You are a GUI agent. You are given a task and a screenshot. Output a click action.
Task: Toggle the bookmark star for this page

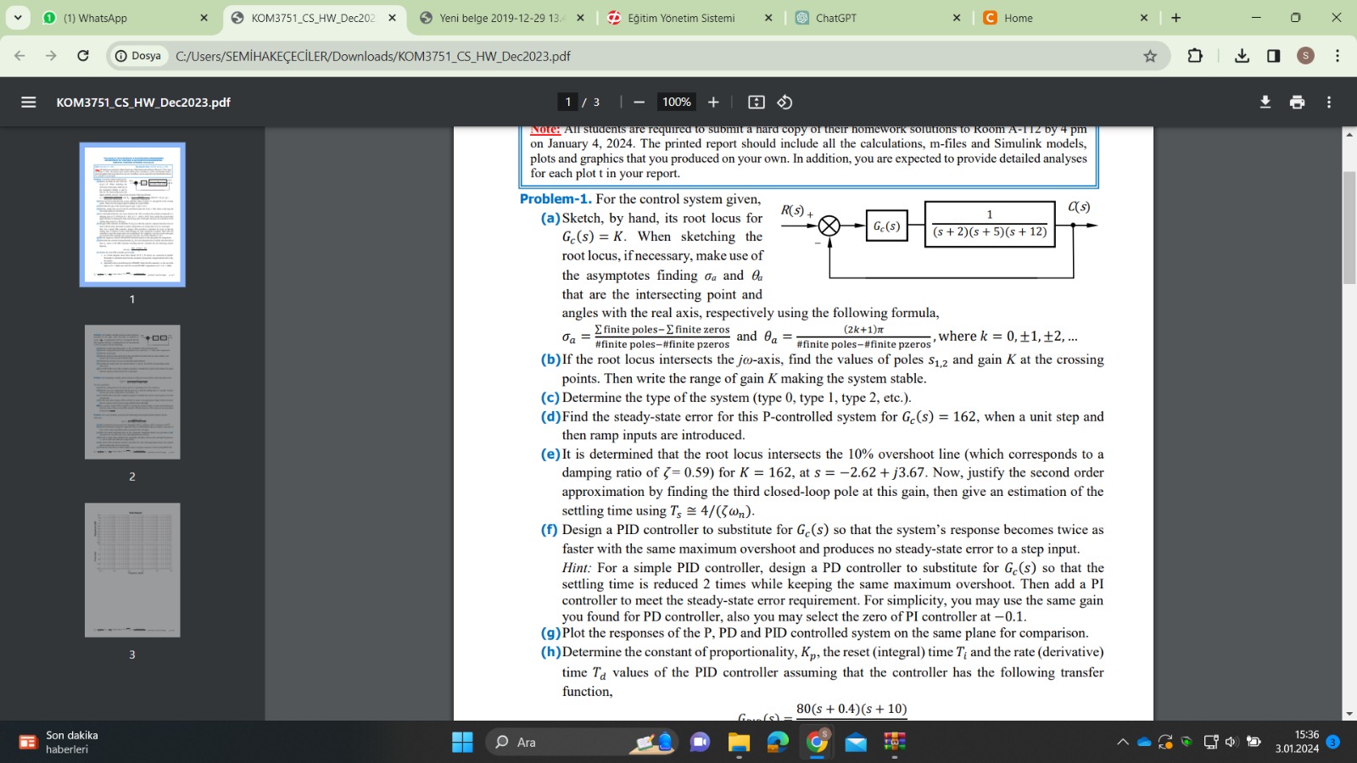click(x=1149, y=56)
